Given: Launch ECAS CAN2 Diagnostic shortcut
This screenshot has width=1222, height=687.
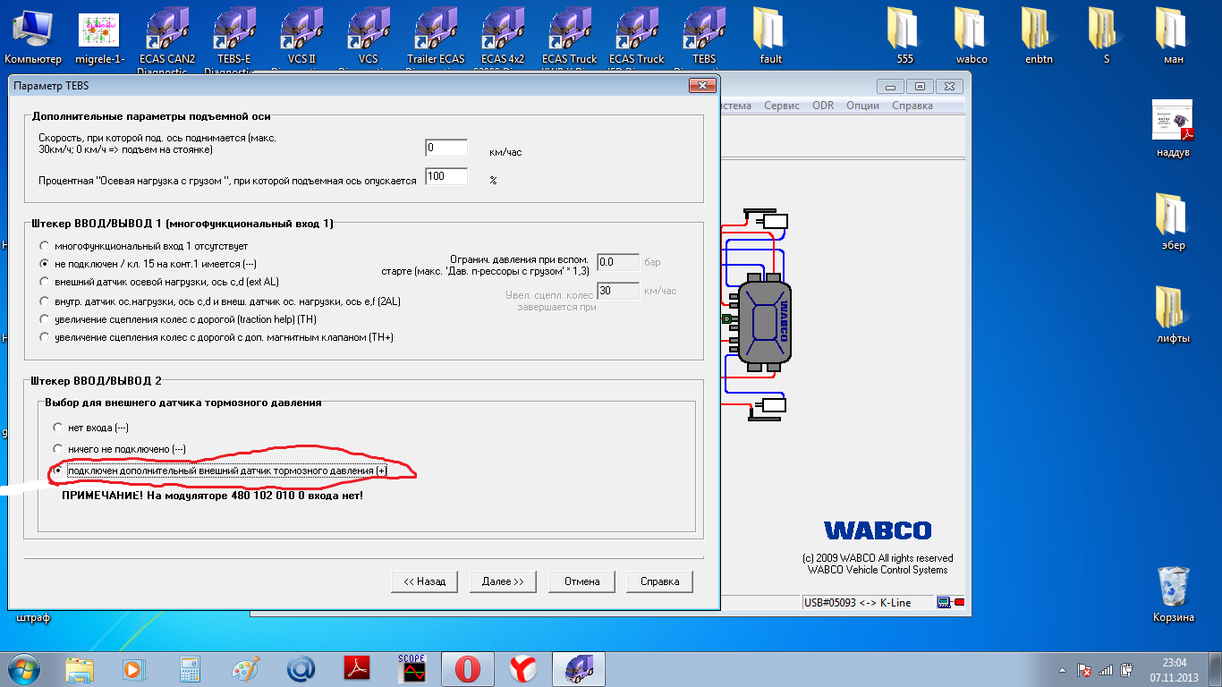Looking at the screenshot, I should tap(167, 38).
